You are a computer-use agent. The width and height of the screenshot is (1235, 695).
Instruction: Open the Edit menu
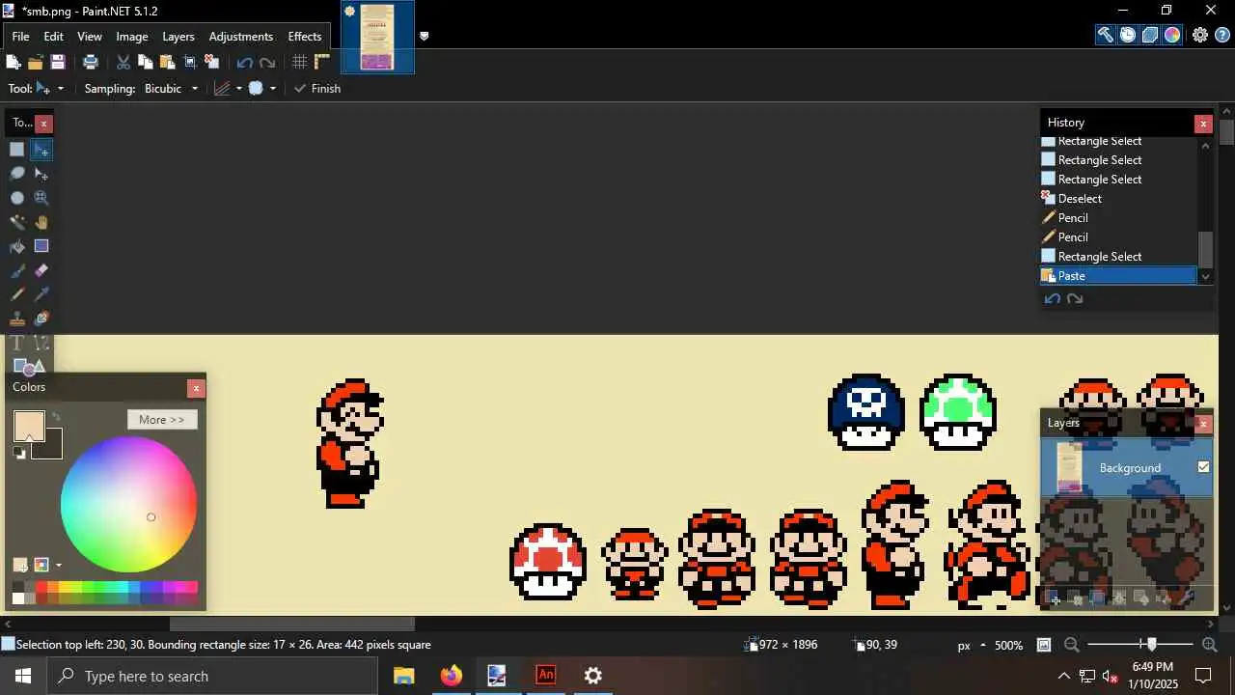(x=54, y=37)
